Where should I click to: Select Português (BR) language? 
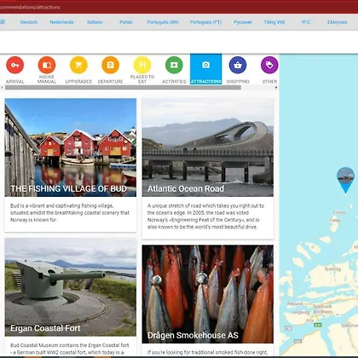click(163, 22)
